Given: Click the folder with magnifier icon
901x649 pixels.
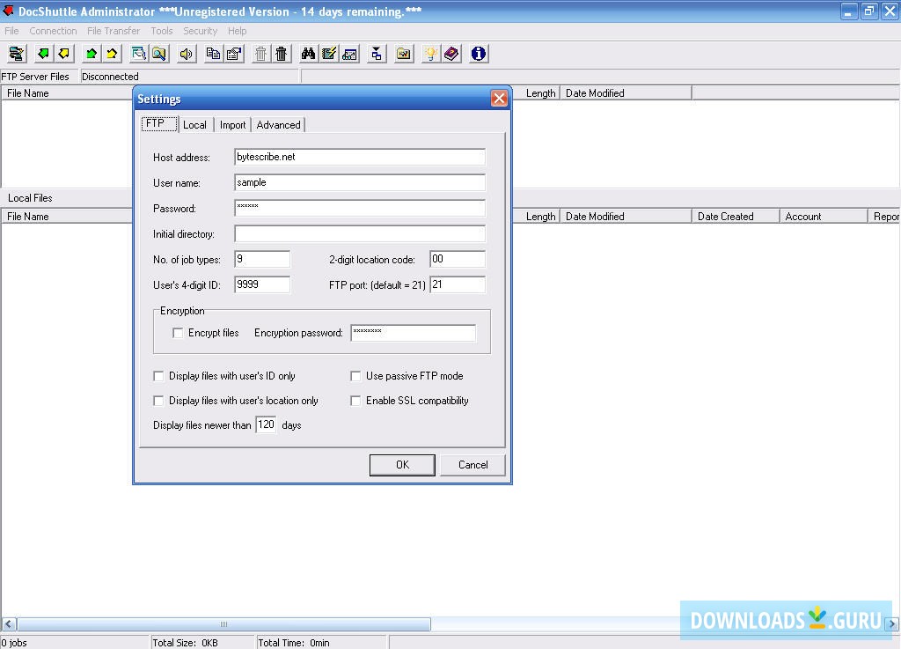Looking at the screenshot, I should click(x=160, y=54).
